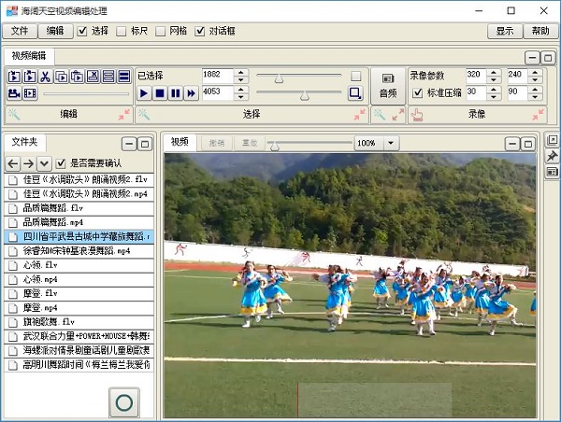The image size is (561, 422).
Task: Select the 视频编辑 tab
Action: pyautogui.click(x=29, y=56)
